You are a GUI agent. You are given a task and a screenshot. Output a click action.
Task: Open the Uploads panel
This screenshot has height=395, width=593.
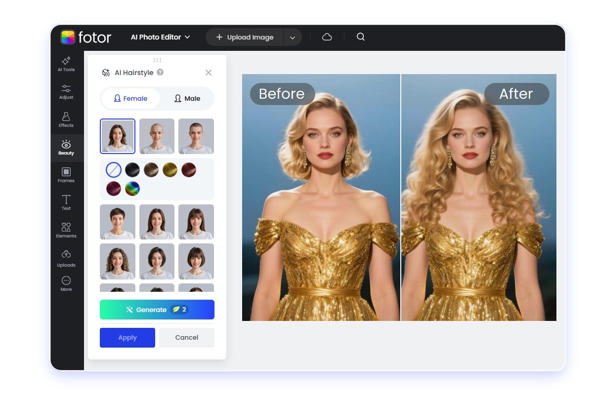pyautogui.click(x=66, y=259)
